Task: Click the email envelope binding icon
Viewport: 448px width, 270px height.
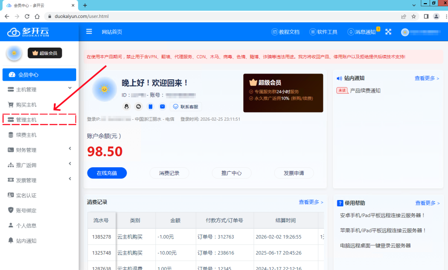Action: tap(163, 107)
